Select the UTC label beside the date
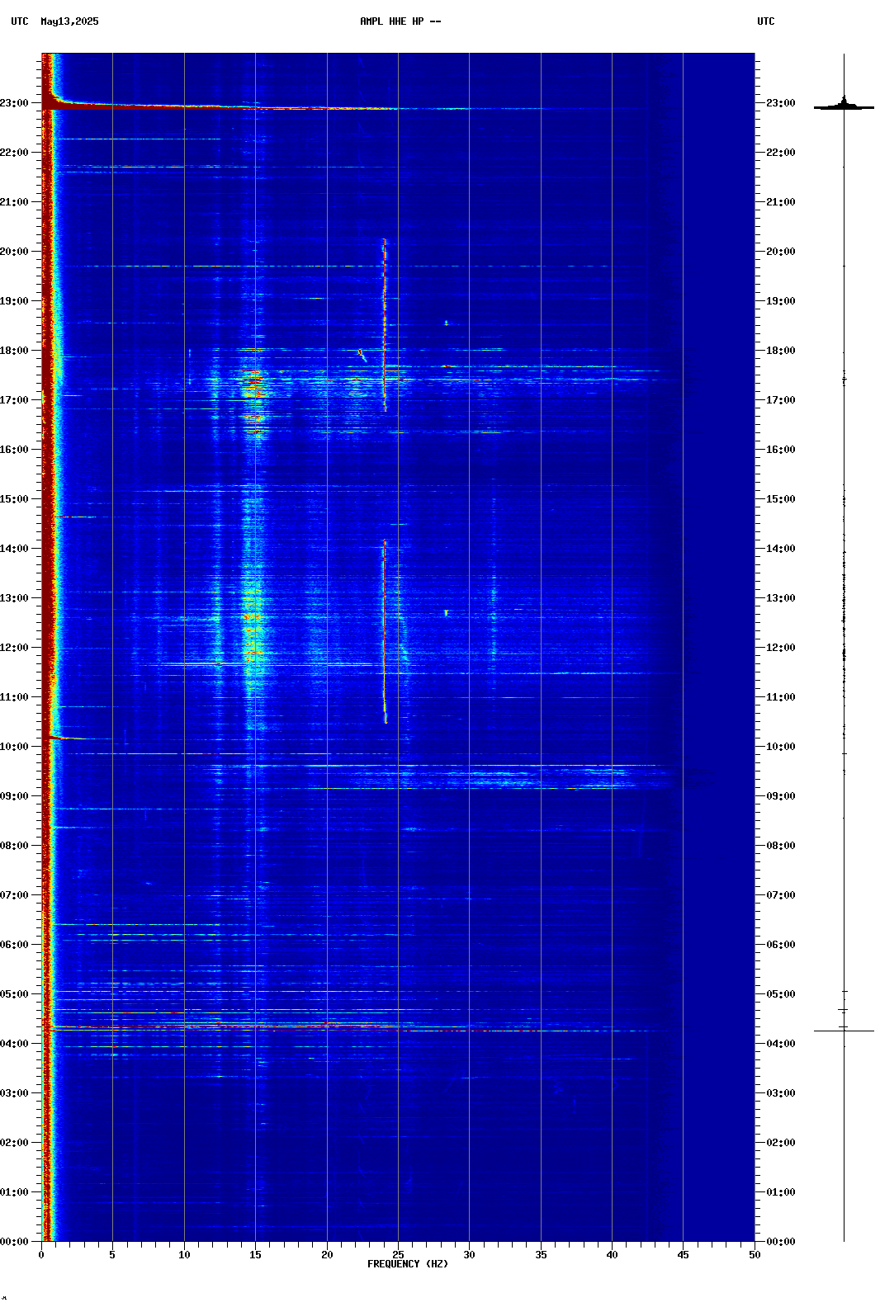This screenshot has width=880, height=1307. click(20, 21)
